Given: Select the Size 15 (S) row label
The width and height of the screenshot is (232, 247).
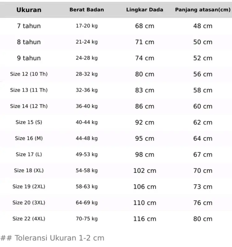Looking at the screenshot, I should [29, 122].
